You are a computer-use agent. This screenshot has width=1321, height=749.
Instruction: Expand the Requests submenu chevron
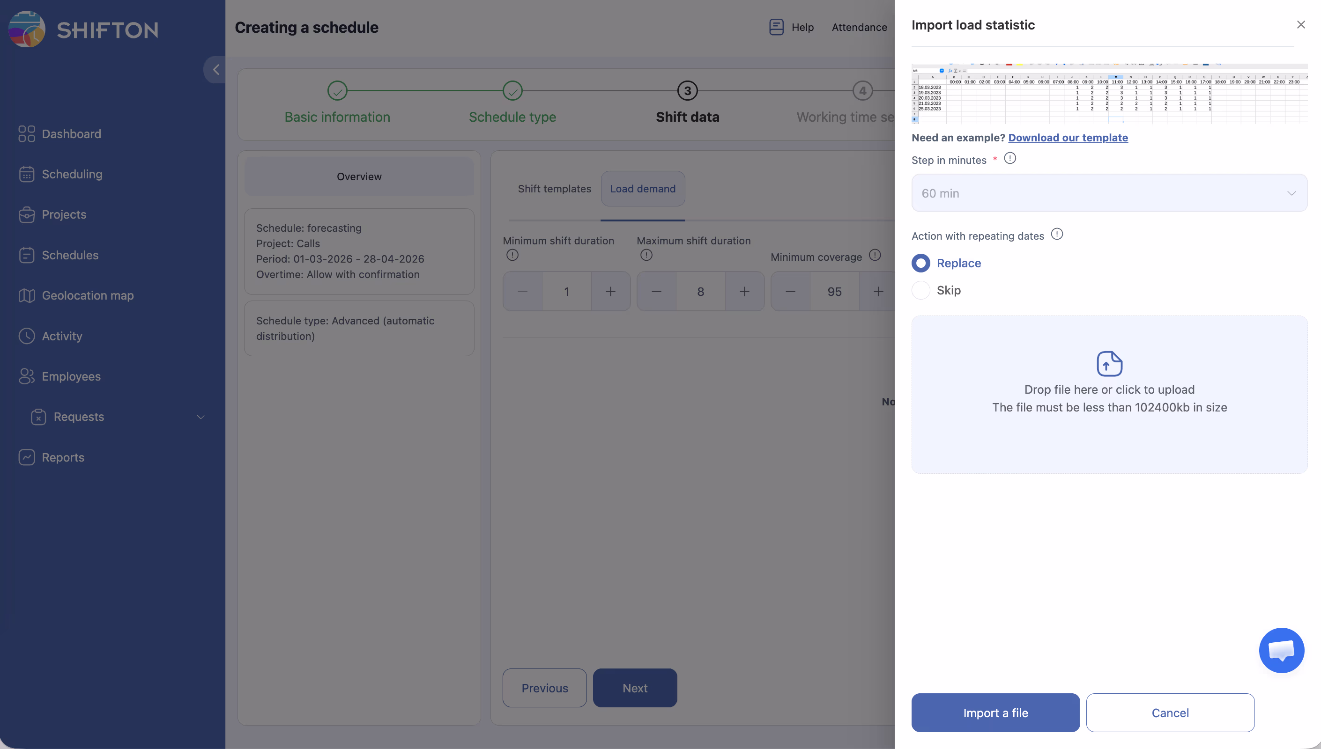(x=200, y=417)
